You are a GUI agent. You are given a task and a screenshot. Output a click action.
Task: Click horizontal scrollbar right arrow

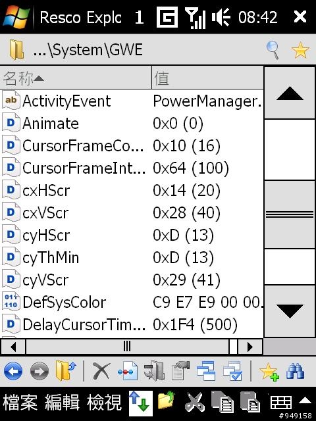[x=250, y=347]
